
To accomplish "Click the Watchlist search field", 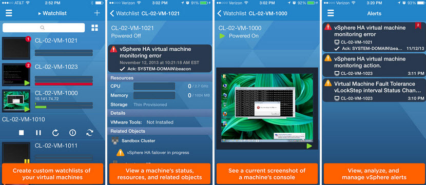I will pos(44,28).
